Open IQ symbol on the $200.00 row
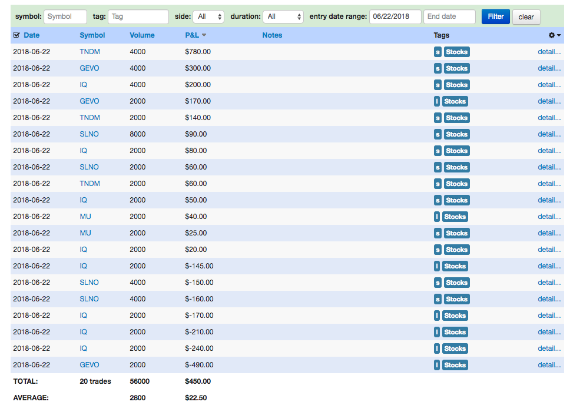 coord(83,85)
